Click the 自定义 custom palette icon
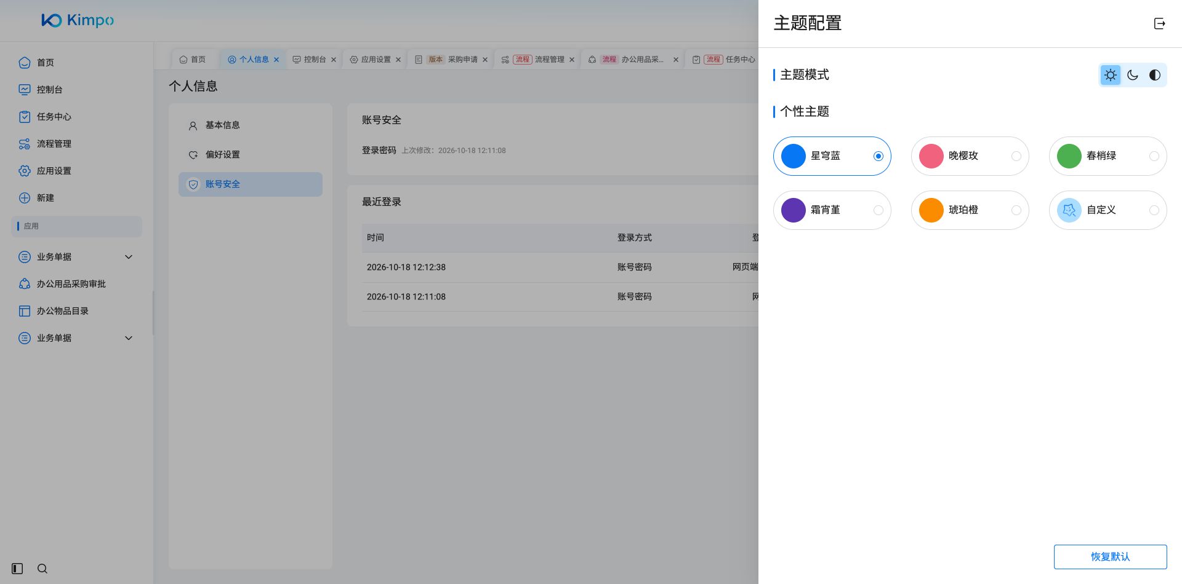The width and height of the screenshot is (1182, 584). coord(1069,210)
